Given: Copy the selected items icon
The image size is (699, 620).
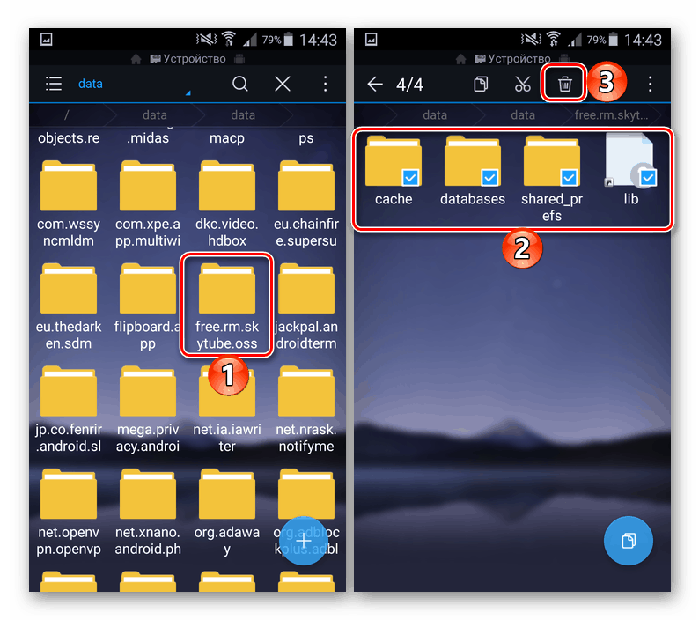Looking at the screenshot, I should (481, 84).
